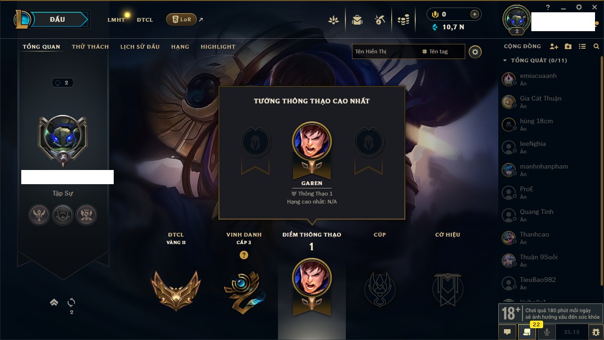The image size is (604, 340).
Task: Open the Collection backpack icon
Action: coord(357,20)
